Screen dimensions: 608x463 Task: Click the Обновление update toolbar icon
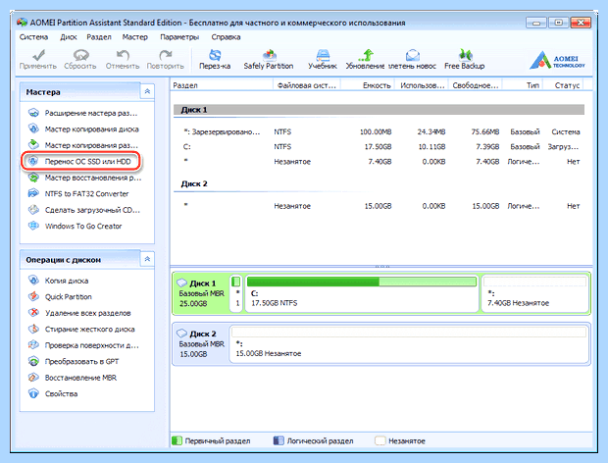[x=366, y=55]
